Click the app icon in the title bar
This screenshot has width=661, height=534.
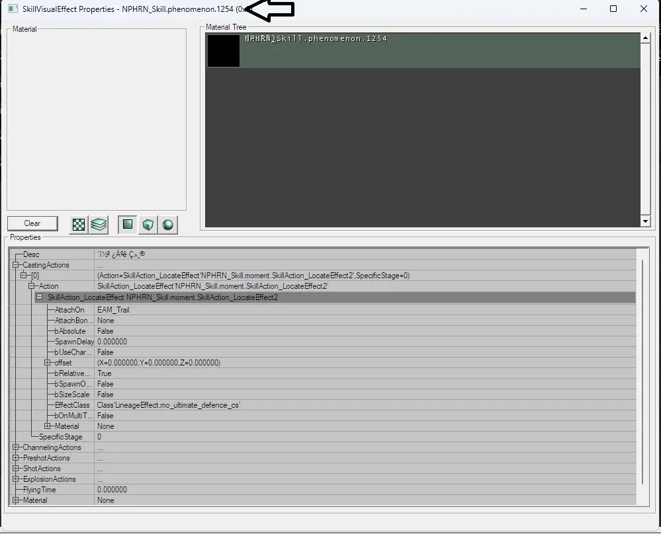[x=13, y=9]
